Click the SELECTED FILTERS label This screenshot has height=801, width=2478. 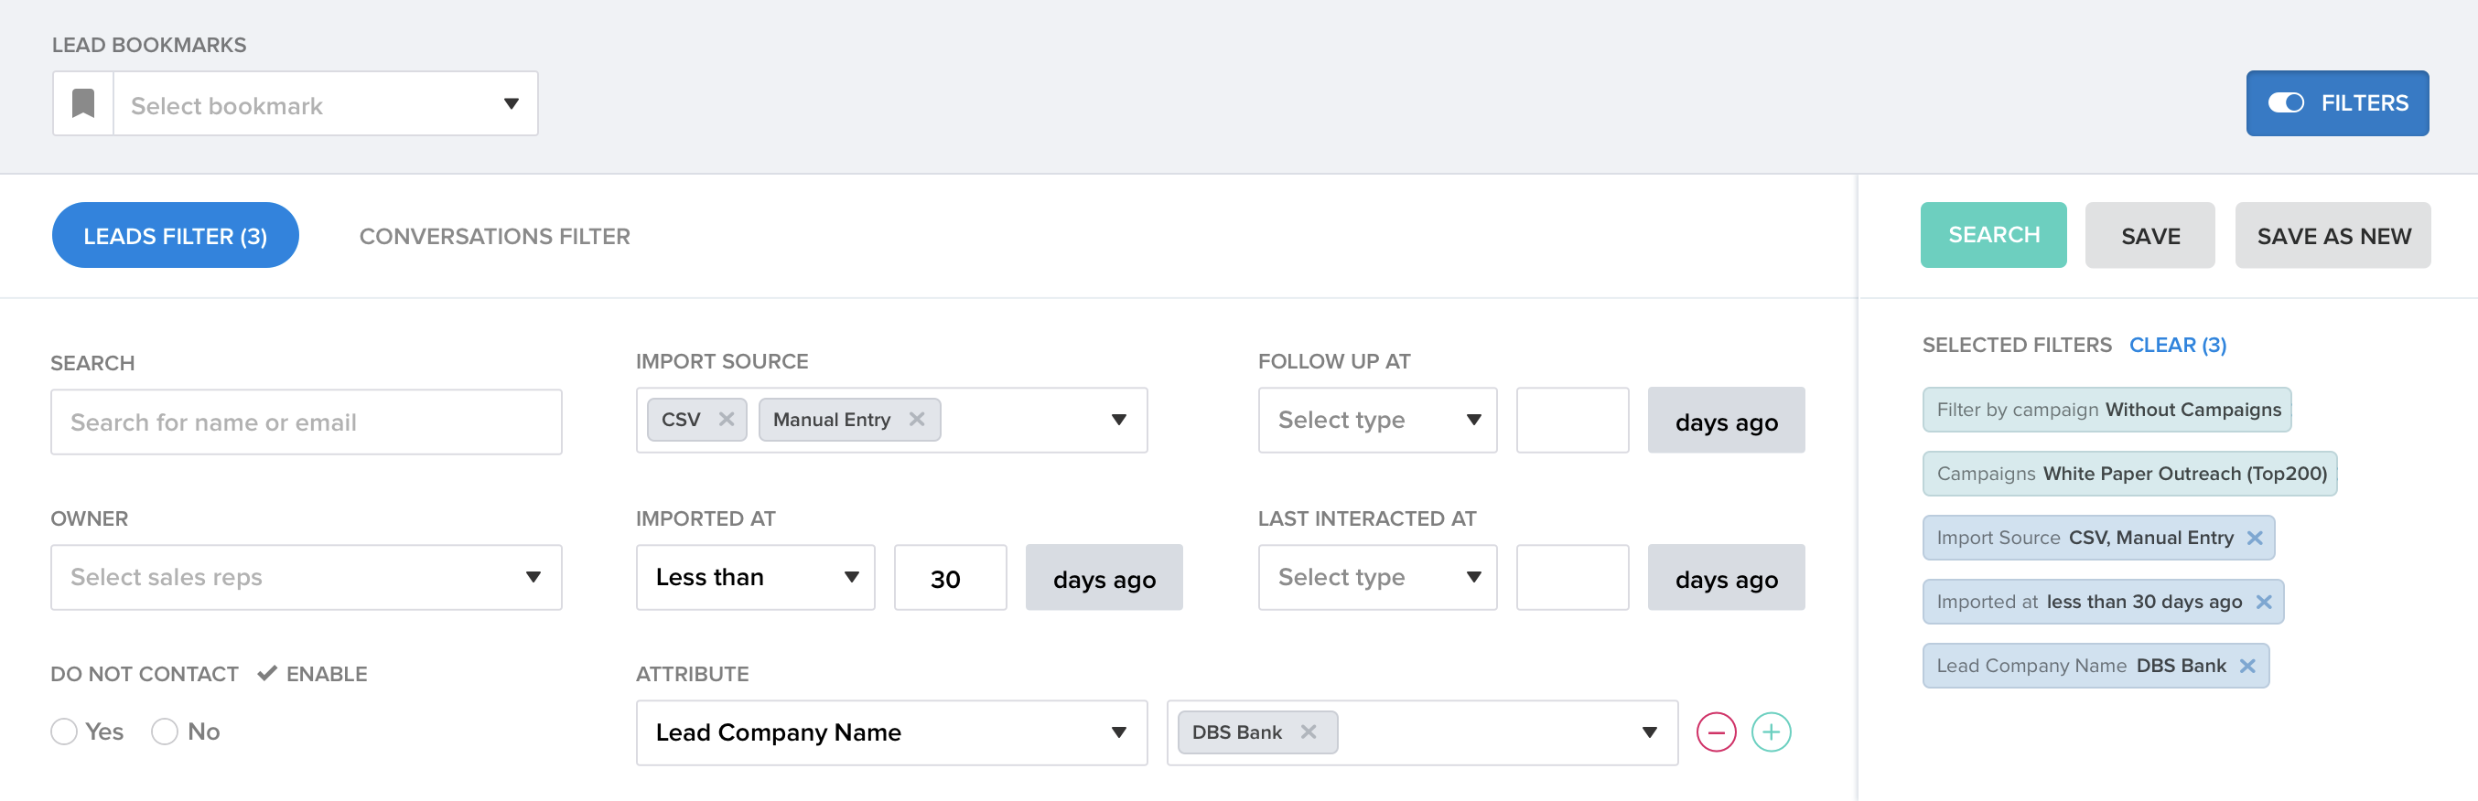click(2016, 346)
